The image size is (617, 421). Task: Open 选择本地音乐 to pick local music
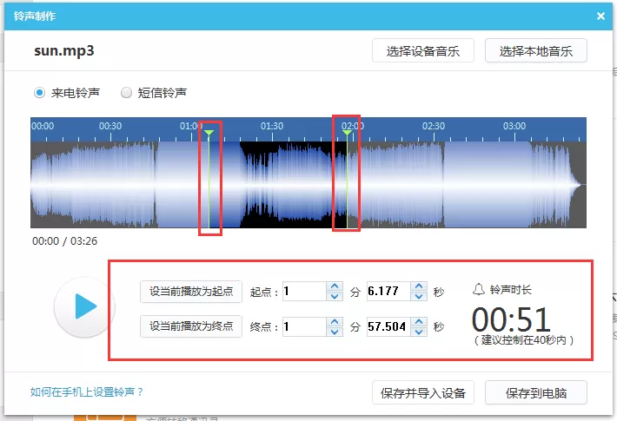pos(536,50)
